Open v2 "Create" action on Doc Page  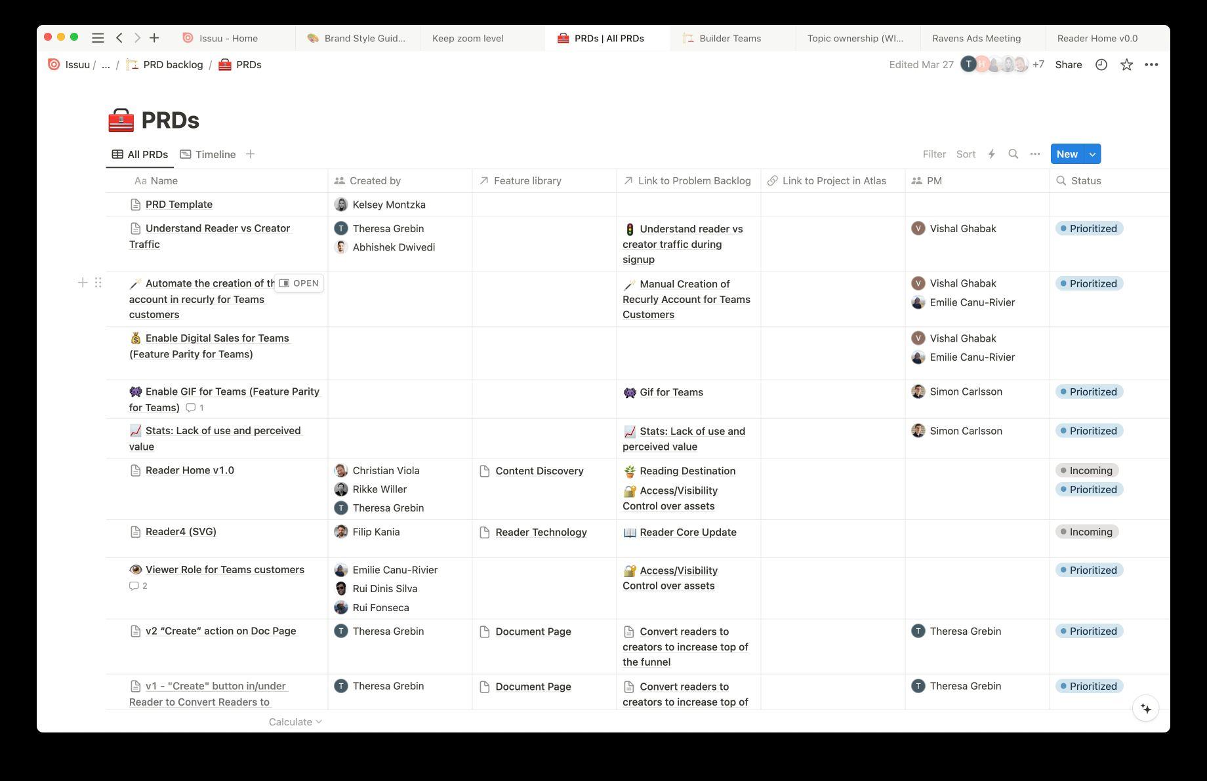(221, 631)
